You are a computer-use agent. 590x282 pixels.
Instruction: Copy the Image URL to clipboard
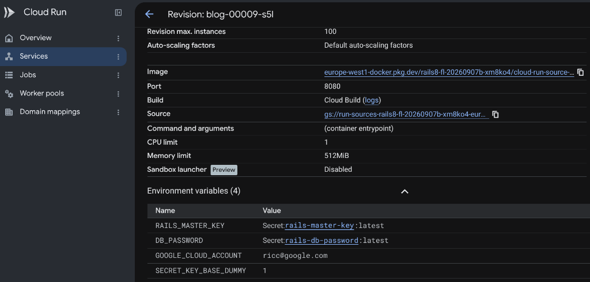(581, 72)
